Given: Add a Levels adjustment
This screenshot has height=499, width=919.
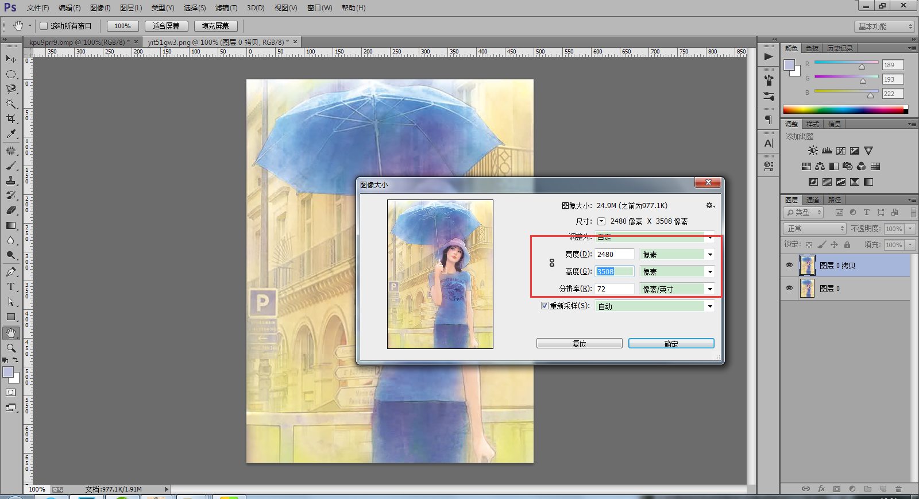Looking at the screenshot, I should pyautogui.click(x=827, y=151).
